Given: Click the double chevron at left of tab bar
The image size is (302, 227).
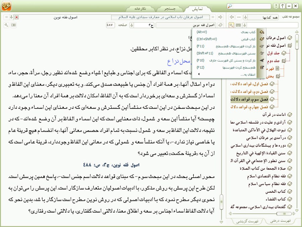Looking at the screenshot, I should 6,17.
